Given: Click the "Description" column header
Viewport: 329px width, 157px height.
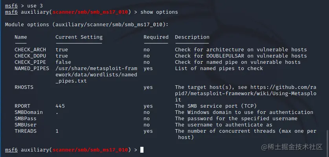Looking at the screenshot, I should click(x=192, y=37).
